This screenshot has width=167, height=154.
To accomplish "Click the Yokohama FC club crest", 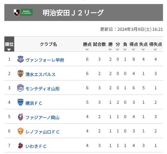I will pos(20,102).
